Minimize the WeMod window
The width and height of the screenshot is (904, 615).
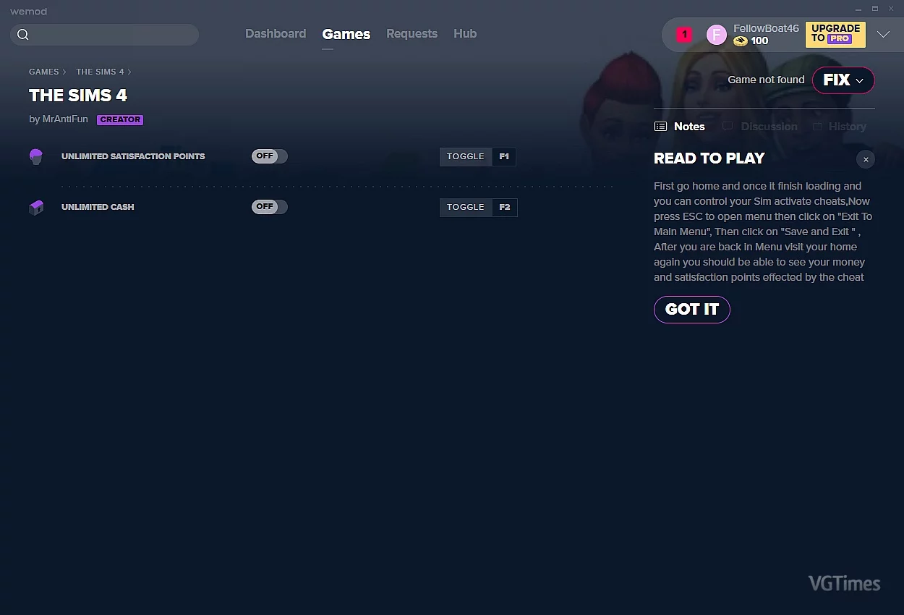pyautogui.click(x=858, y=9)
